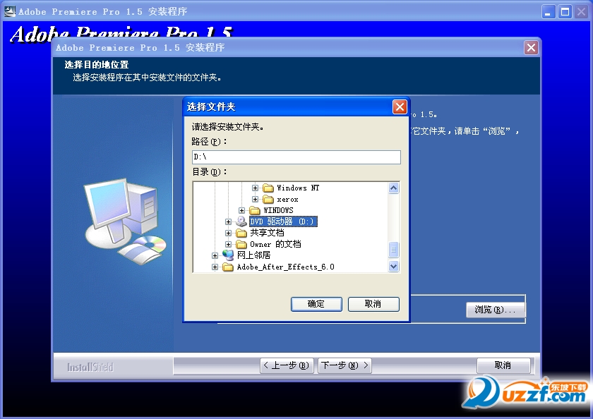Close the 选择文件夹 dialog

click(400, 107)
